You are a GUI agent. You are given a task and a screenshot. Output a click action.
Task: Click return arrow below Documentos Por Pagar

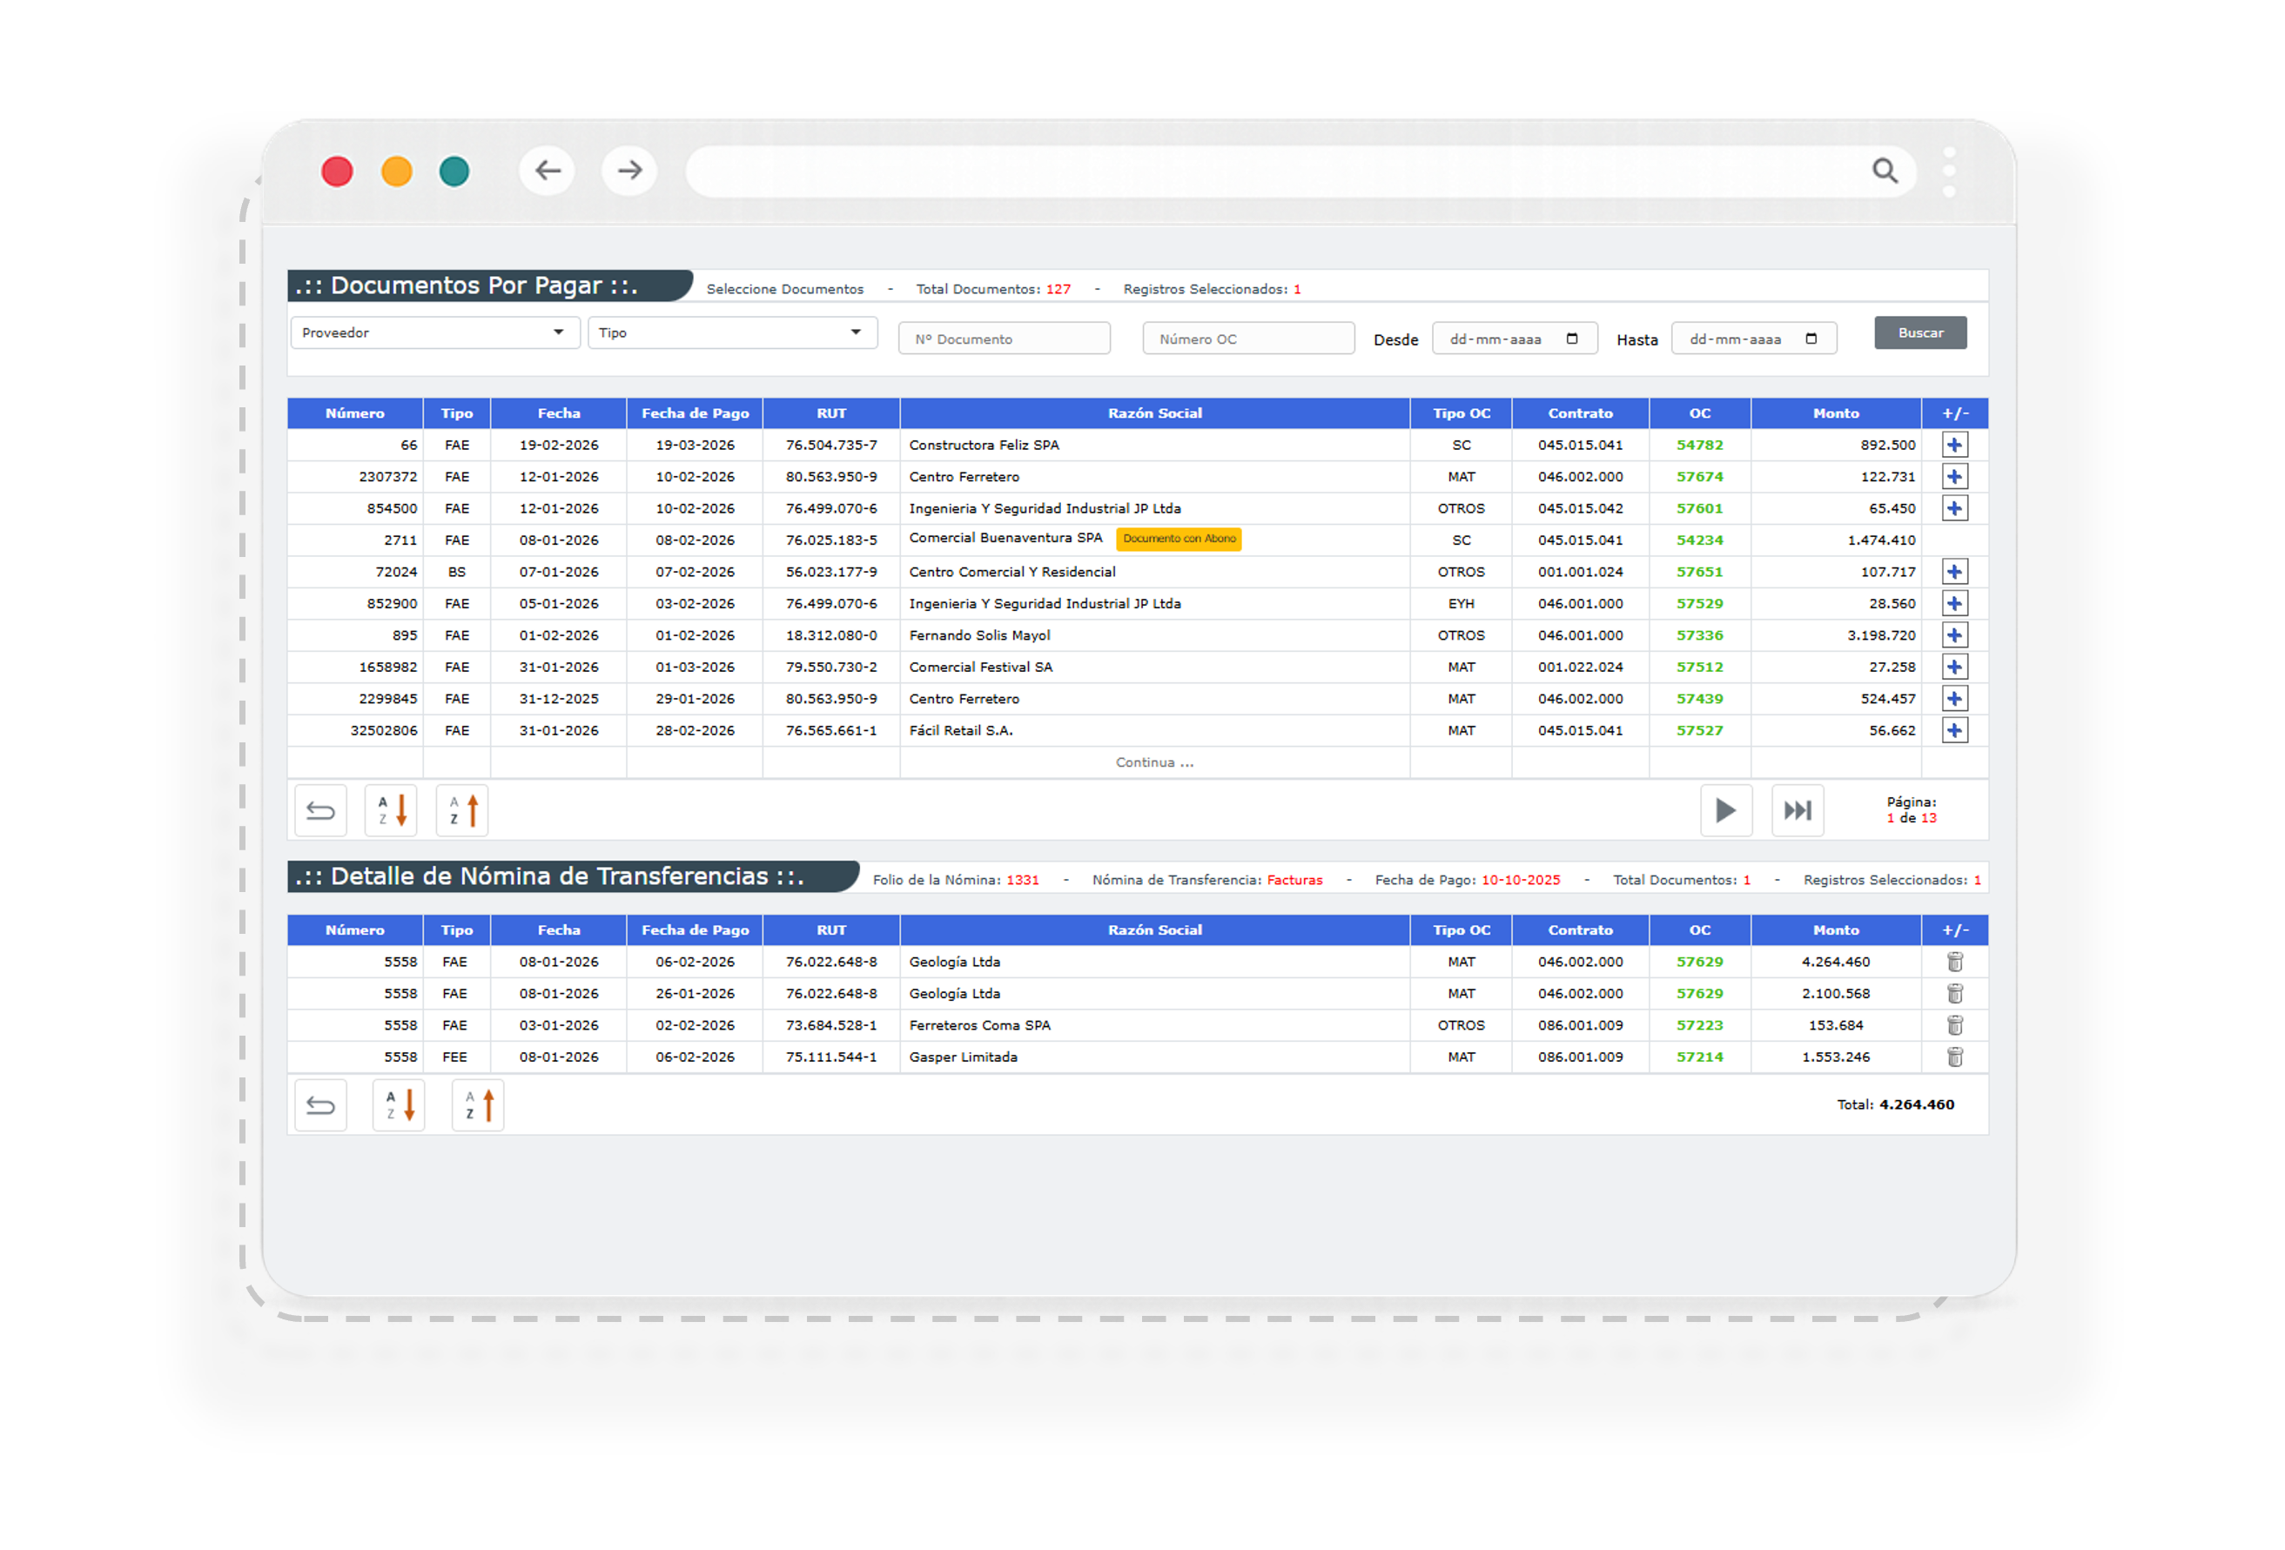(x=320, y=811)
